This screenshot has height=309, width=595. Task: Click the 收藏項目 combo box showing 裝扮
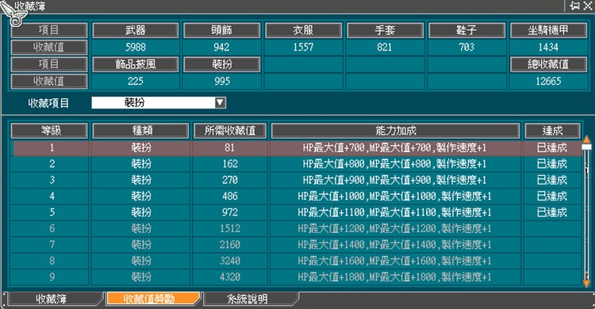[x=159, y=103]
